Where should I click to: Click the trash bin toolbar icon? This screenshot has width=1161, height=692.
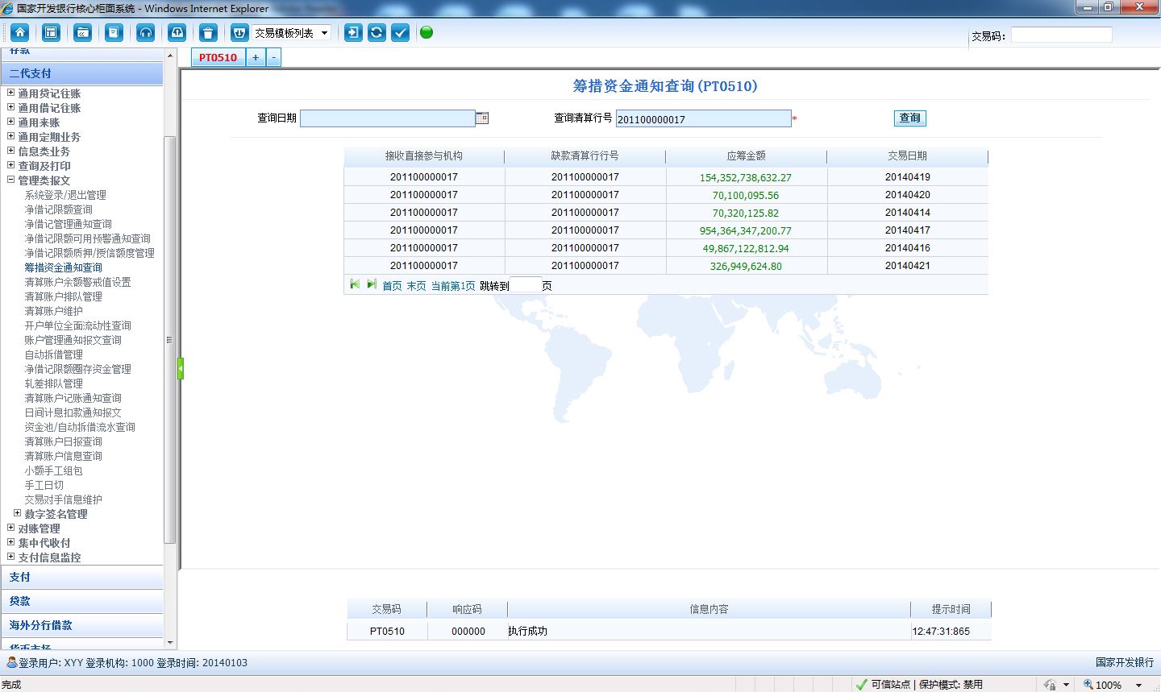pyautogui.click(x=208, y=32)
